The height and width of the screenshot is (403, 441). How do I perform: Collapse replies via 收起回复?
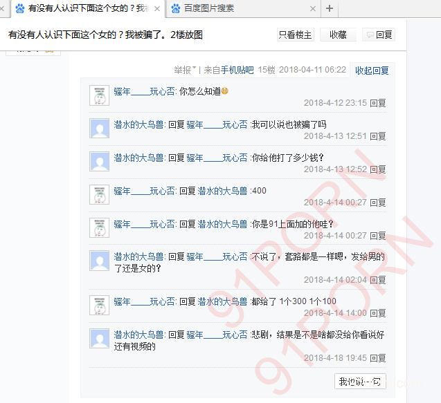click(372, 71)
